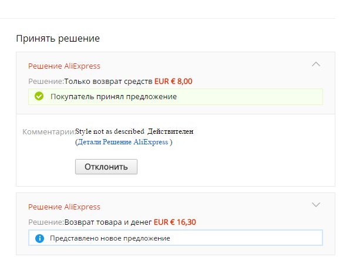Click the Возврат товара и денег decision text

pos(108,222)
